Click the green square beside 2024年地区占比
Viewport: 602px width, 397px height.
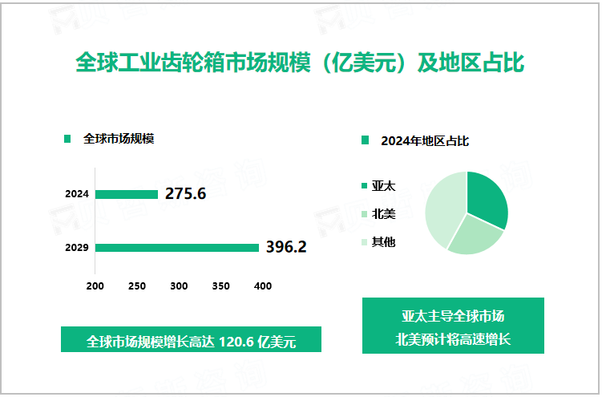pyautogui.click(x=365, y=140)
